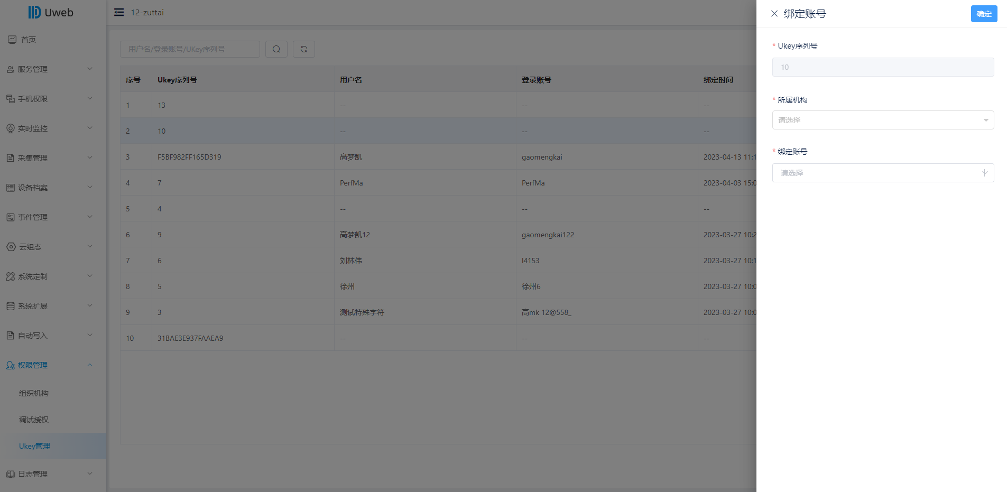This screenshot has width=1007, height=492.
Task: Click the 日志管理 sidebar icon
Action: pos(11,474)
